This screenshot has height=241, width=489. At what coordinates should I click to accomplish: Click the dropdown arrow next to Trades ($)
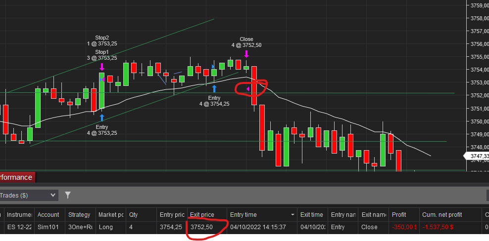[52, 195]
